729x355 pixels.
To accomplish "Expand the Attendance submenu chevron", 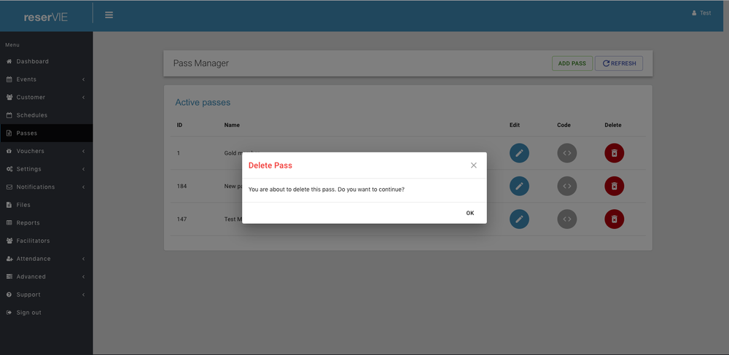I will click(x=83, y=259).
